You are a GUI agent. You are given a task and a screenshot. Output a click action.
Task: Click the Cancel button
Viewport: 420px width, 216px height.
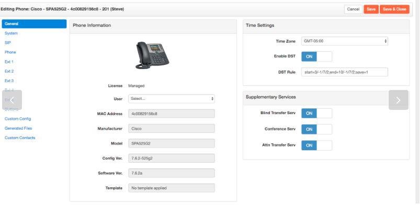(x=353, y=9)
